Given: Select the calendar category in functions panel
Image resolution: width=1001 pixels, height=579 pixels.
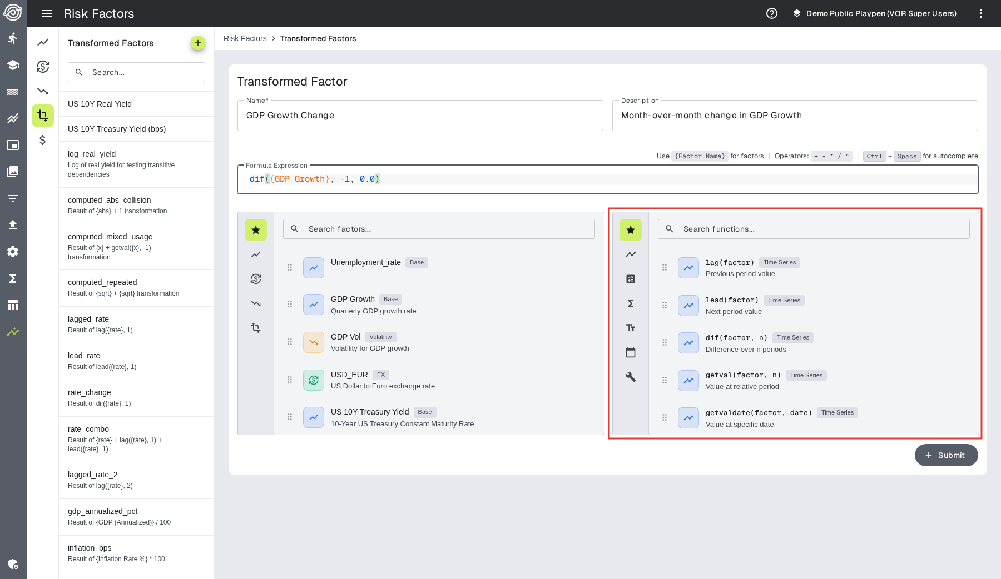Looking at the screenshot, I should tap(630, 352).
